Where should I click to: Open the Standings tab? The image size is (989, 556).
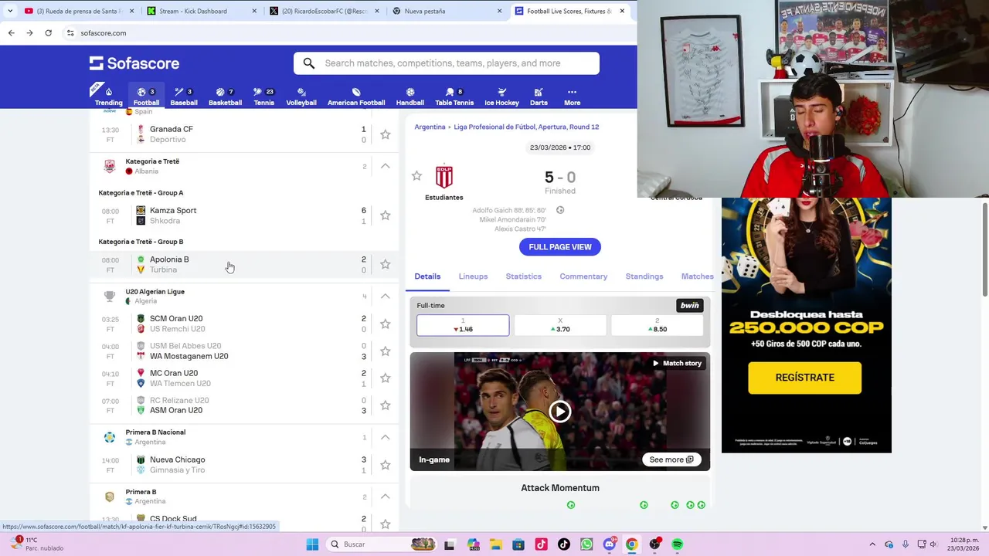point(644,276)
